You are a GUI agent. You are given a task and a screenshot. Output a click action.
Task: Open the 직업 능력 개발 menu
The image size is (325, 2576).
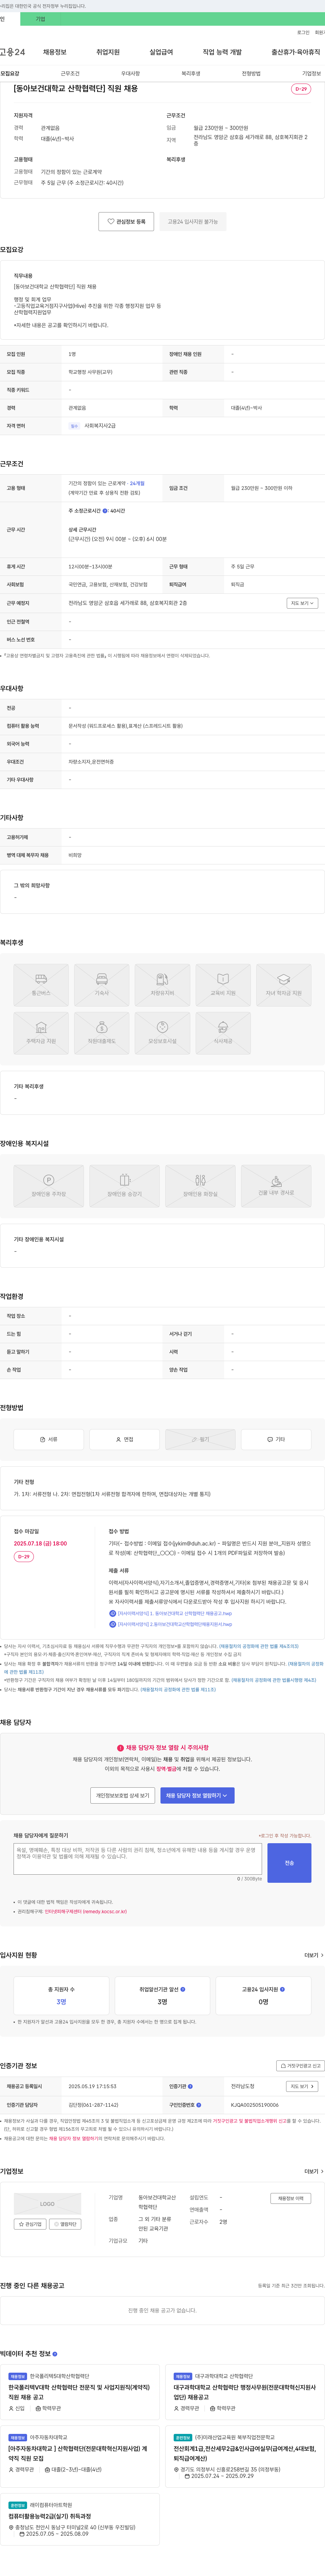[222, 52]
